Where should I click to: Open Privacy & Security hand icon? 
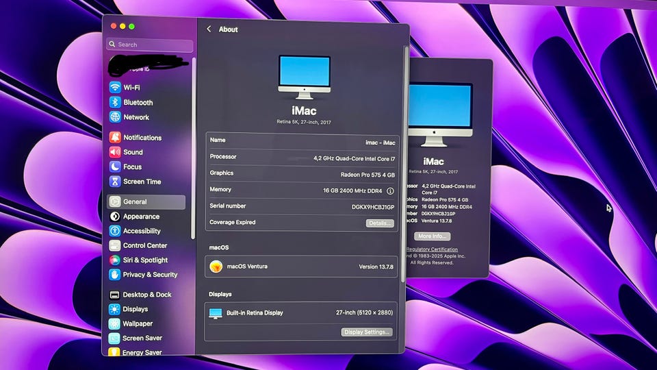click(115, 274)
